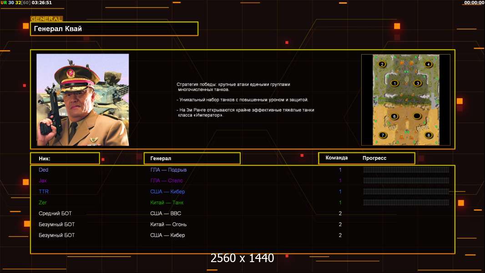Select the "Ник:" column header

tap(65, 158)
